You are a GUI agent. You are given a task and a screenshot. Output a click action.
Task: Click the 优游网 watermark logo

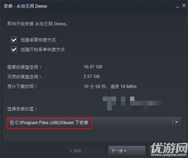tap(169, 148)
